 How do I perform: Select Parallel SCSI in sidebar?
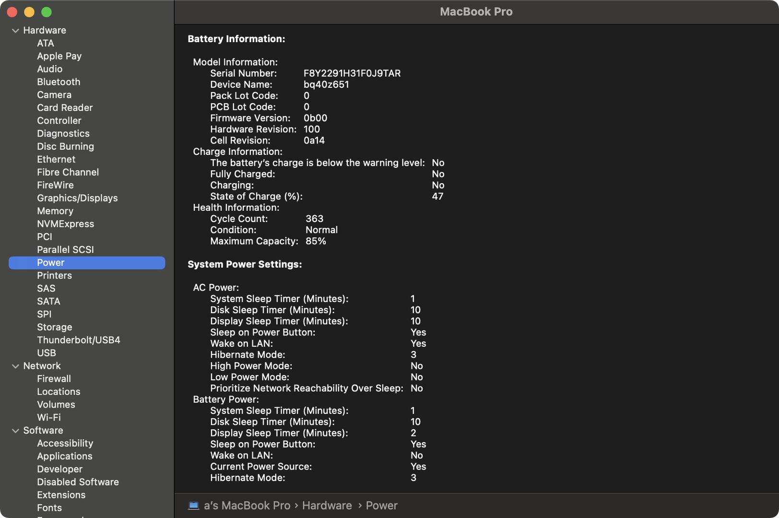(x=65, y=250)
